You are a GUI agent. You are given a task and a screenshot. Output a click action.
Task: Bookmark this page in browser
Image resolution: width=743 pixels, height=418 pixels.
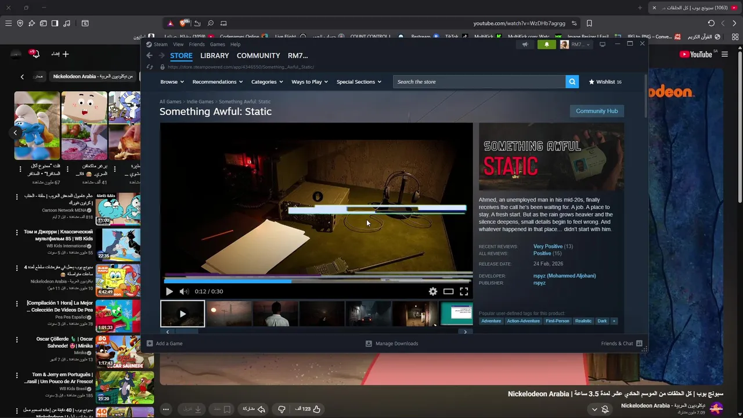click(x=589, y=23)
